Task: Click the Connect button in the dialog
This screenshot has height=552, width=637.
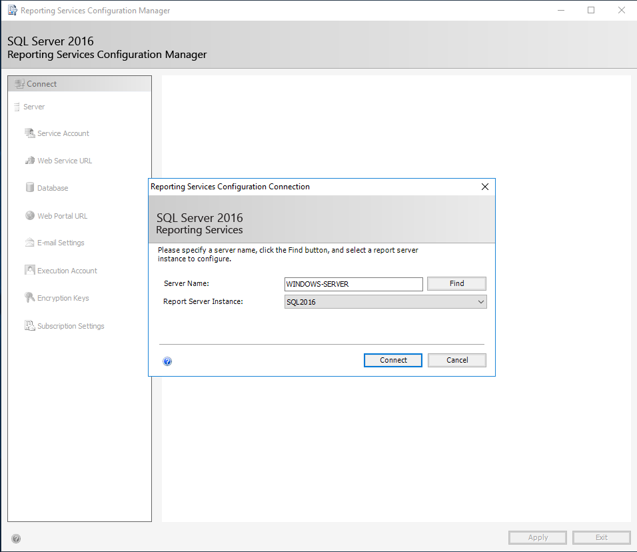Action: click(x=393, y=360)
